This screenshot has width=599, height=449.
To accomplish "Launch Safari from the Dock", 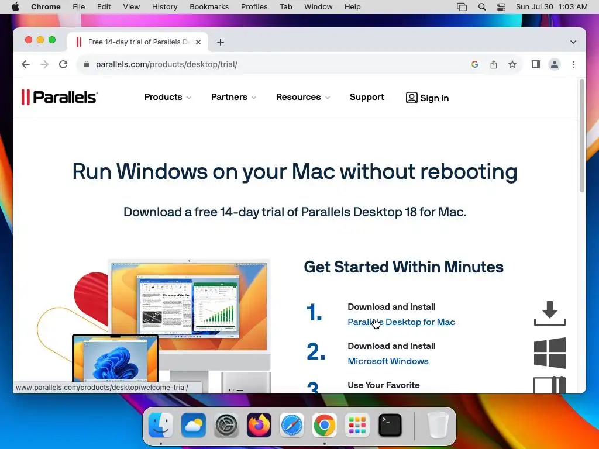I will [x=292, y=424].
